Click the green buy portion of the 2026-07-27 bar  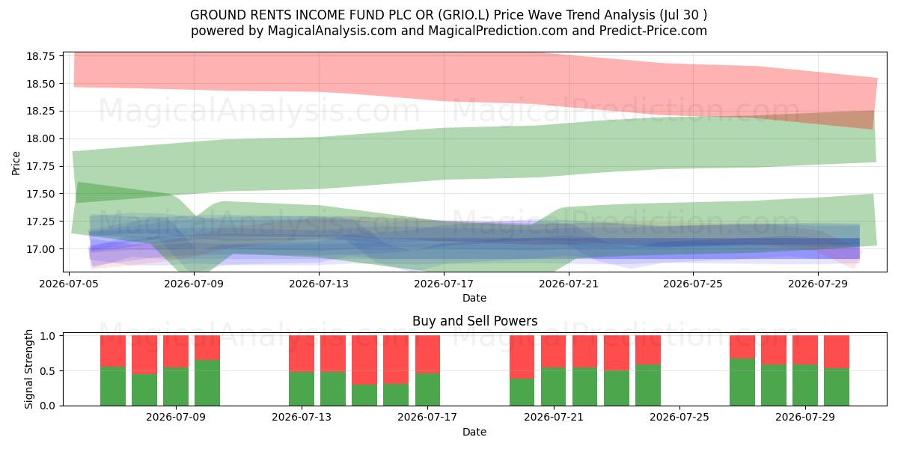tap(742, 382)
